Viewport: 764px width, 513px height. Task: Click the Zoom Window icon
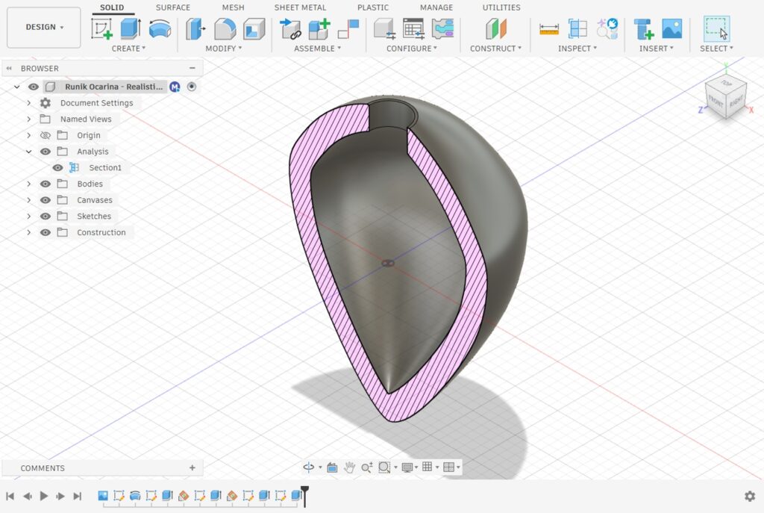tap(384, 467)
